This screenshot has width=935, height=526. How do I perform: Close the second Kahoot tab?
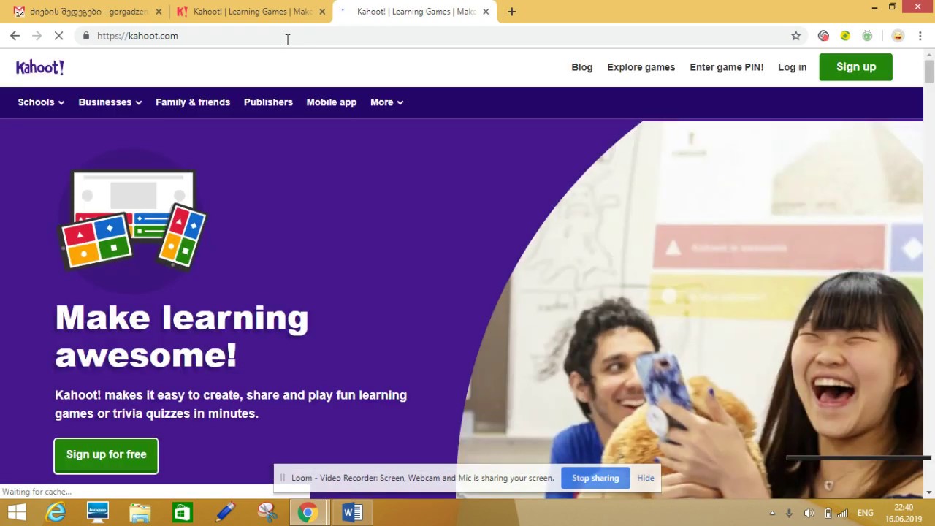tap(322, 12)
